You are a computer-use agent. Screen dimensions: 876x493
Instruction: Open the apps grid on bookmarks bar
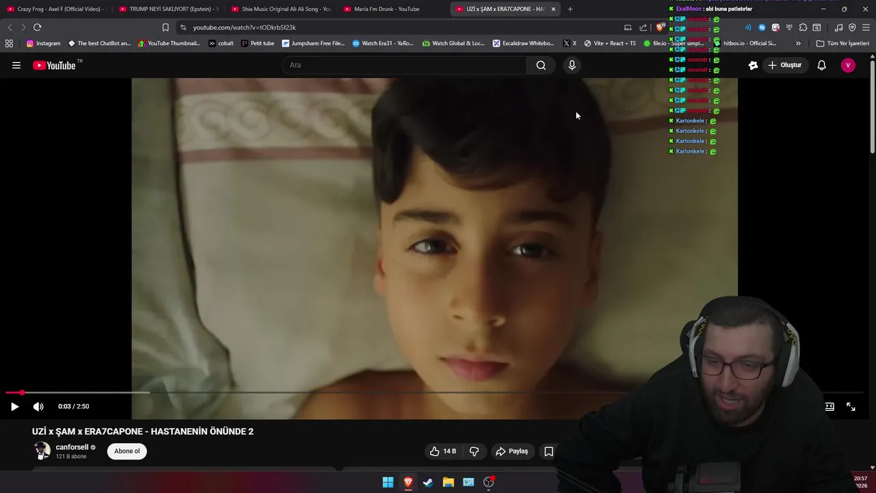point(9,43)
